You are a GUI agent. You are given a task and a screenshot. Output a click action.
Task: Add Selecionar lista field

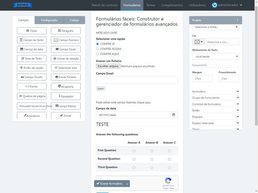[66, 68]
